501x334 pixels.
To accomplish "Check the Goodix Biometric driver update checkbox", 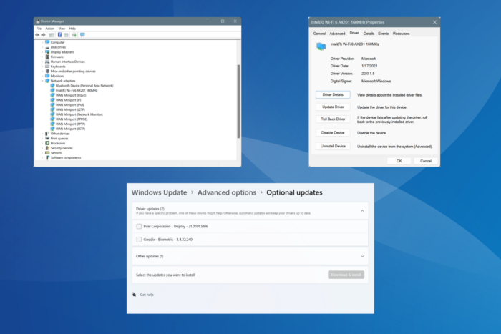I will (x=139, y=240).
